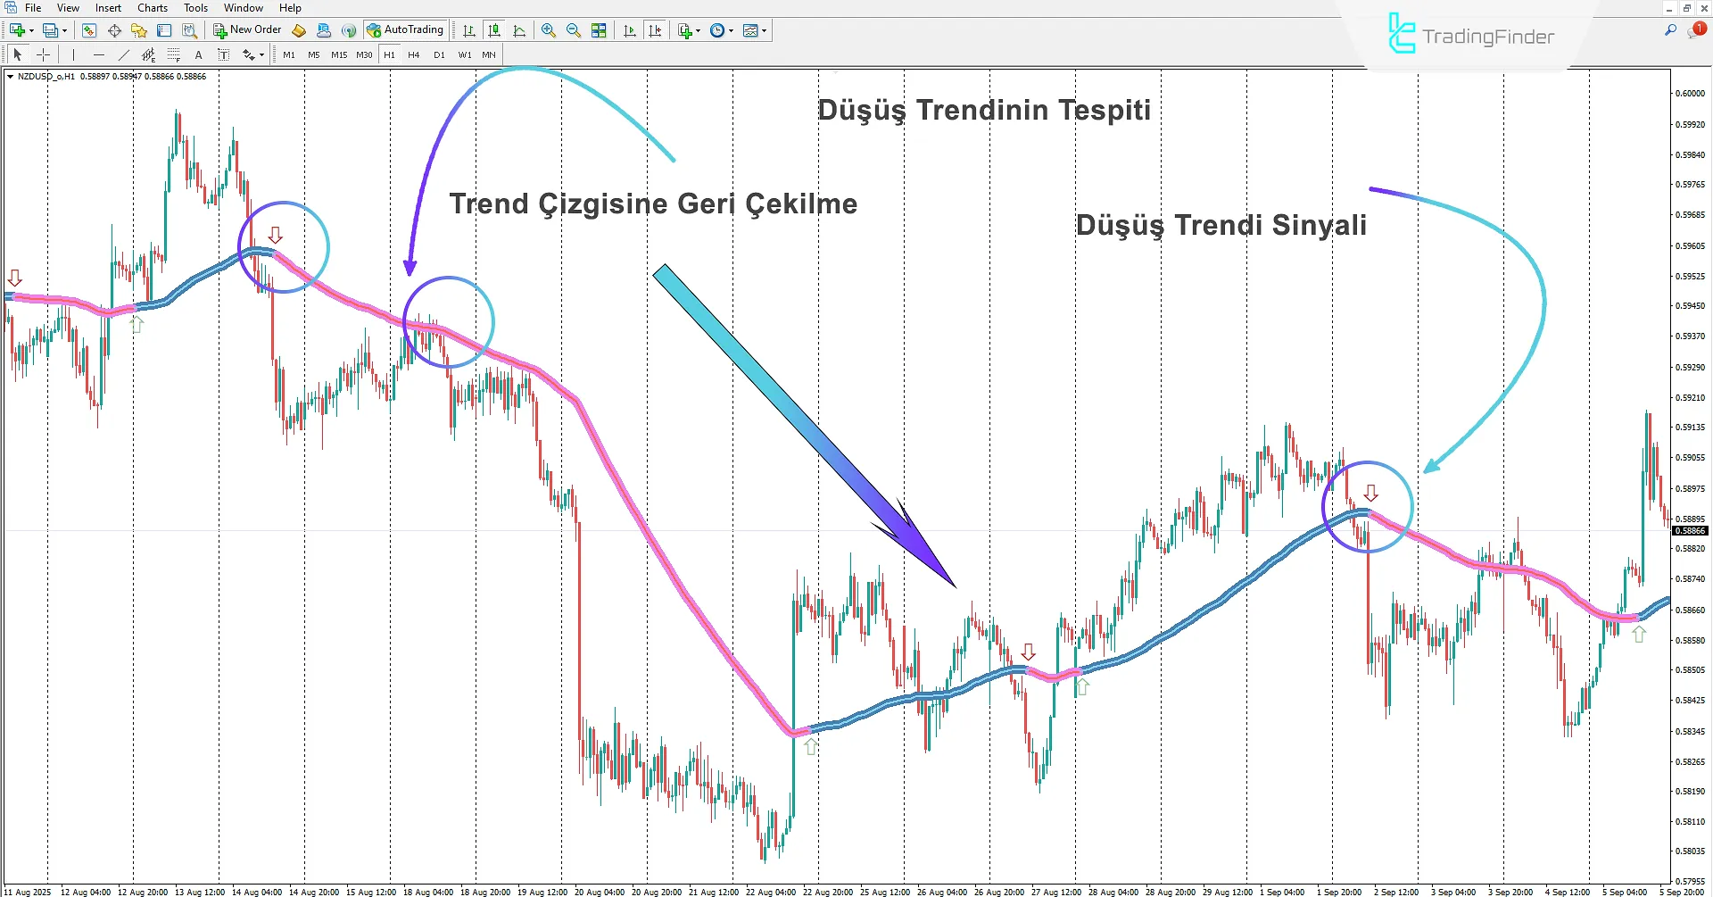The image size is (1713, 897).
Task: Select the trendline drawing tool
Action: (123, 54)
